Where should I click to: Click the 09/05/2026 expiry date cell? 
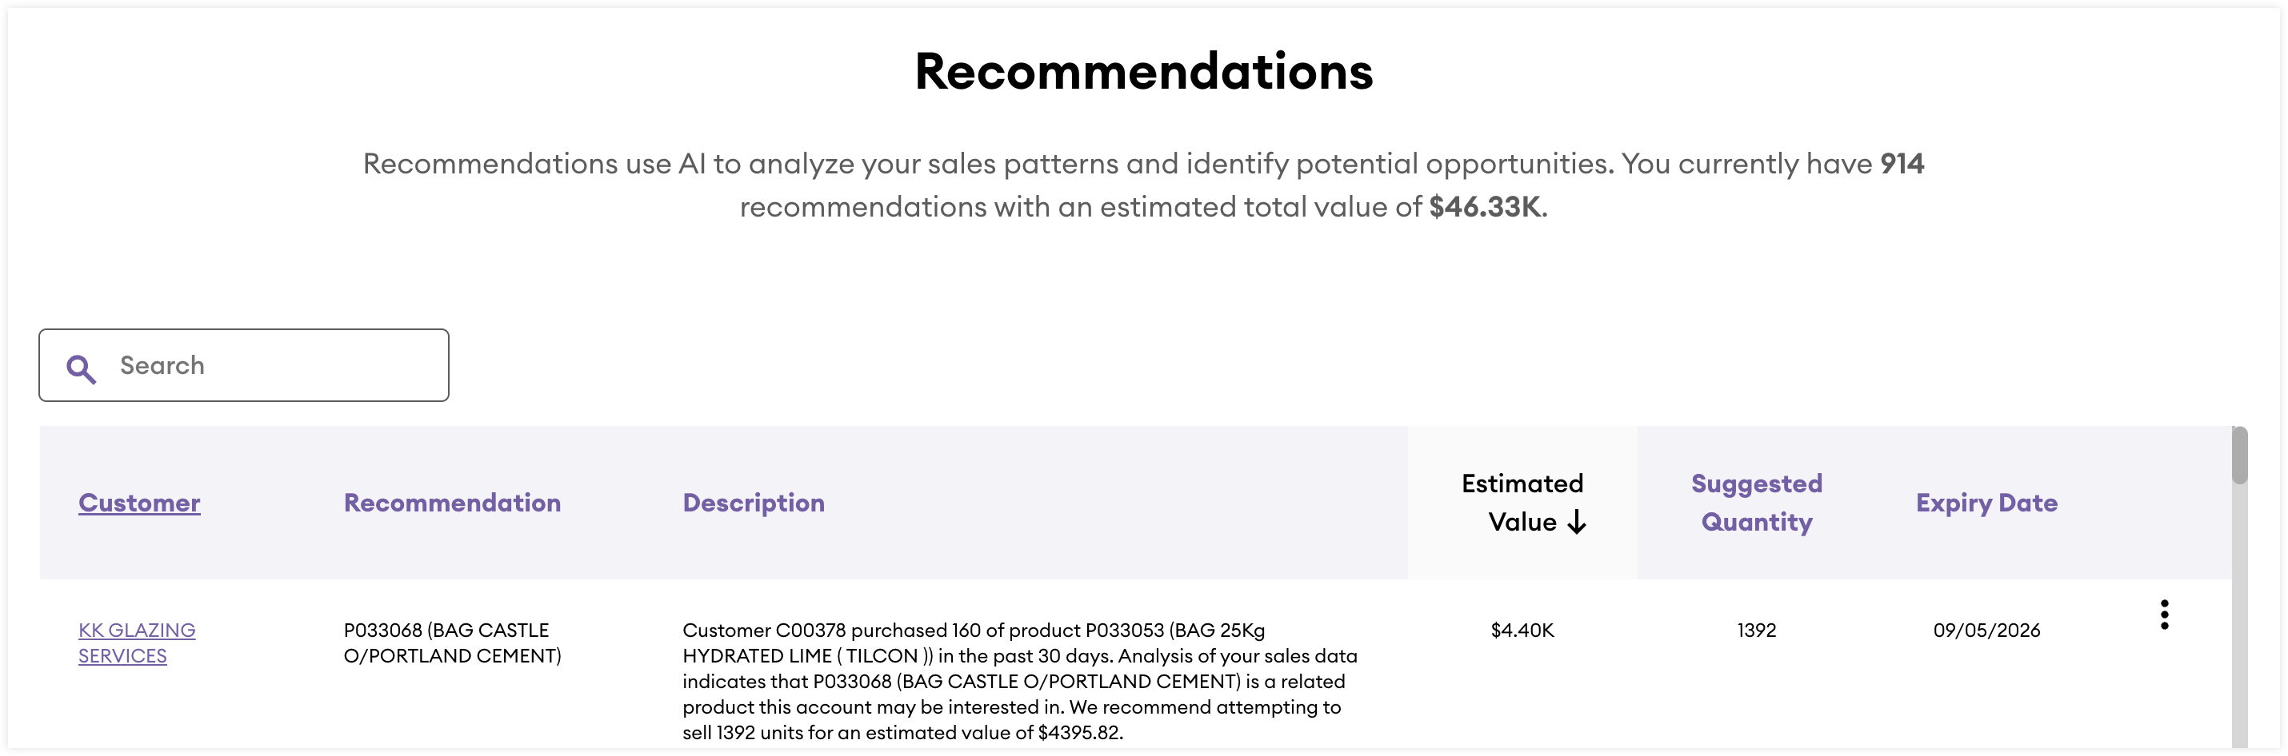pyautogui.click(x=1986, y=630)
